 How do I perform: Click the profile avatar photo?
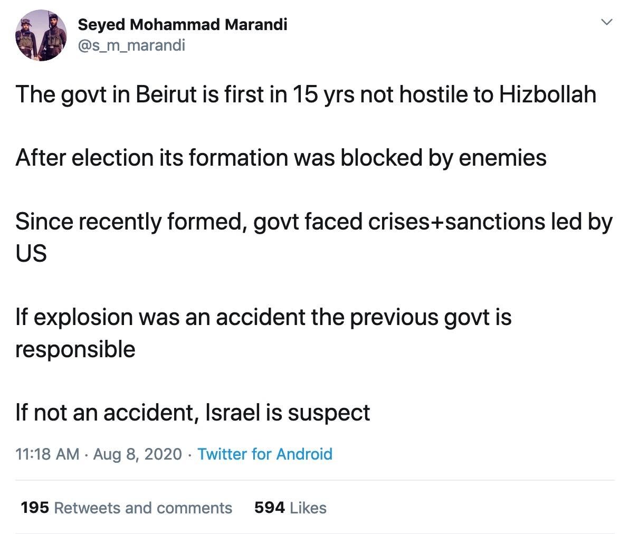[41, 35]
